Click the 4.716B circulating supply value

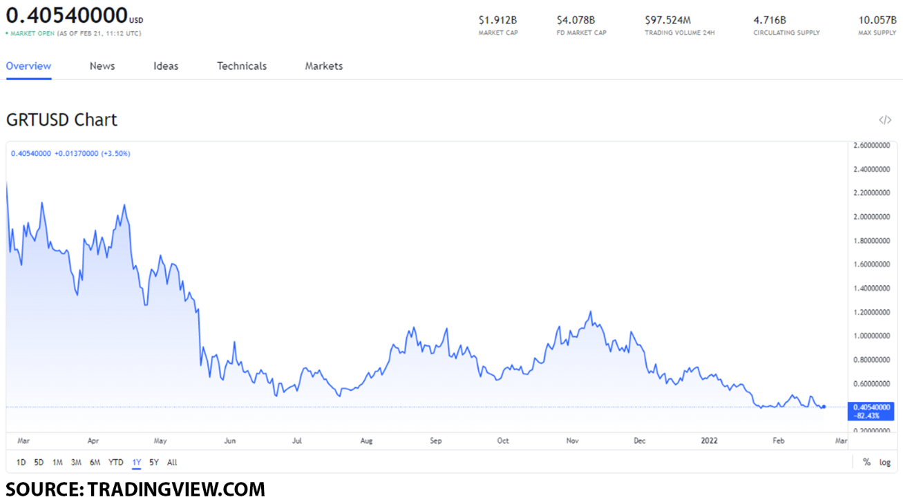pyautogui.click(x=770, y=21)
